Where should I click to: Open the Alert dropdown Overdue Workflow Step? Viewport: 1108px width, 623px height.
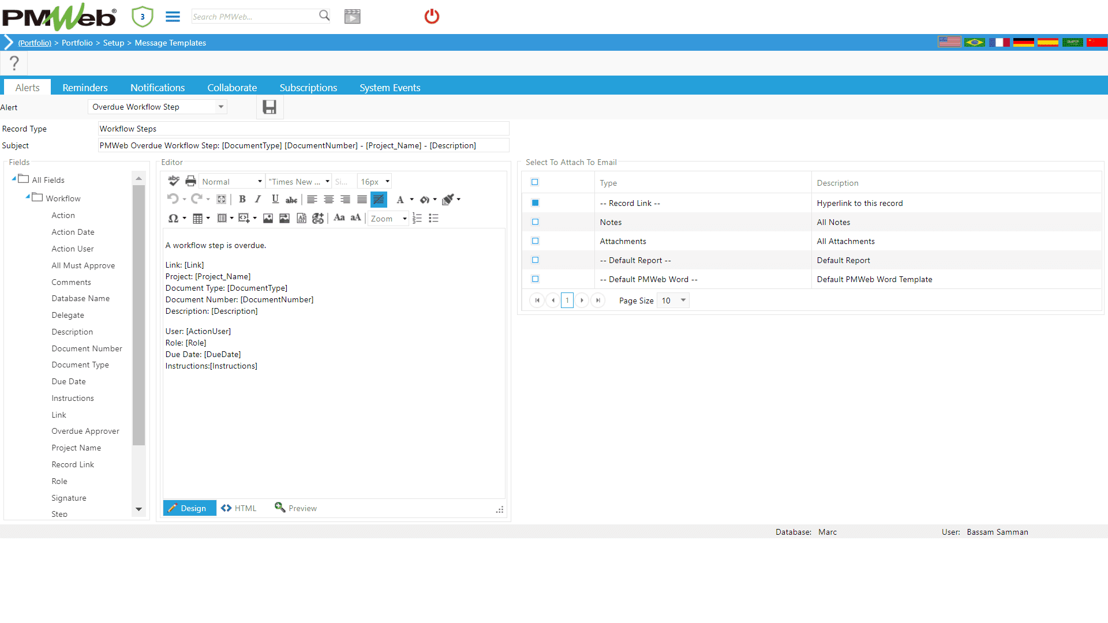157,107
